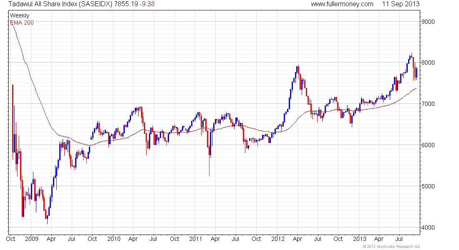Image resolution: width=459 pixels, height=250 pixels.
Task: Click the copyright Stockcube Research Ltd text
Action: (391, 247)
